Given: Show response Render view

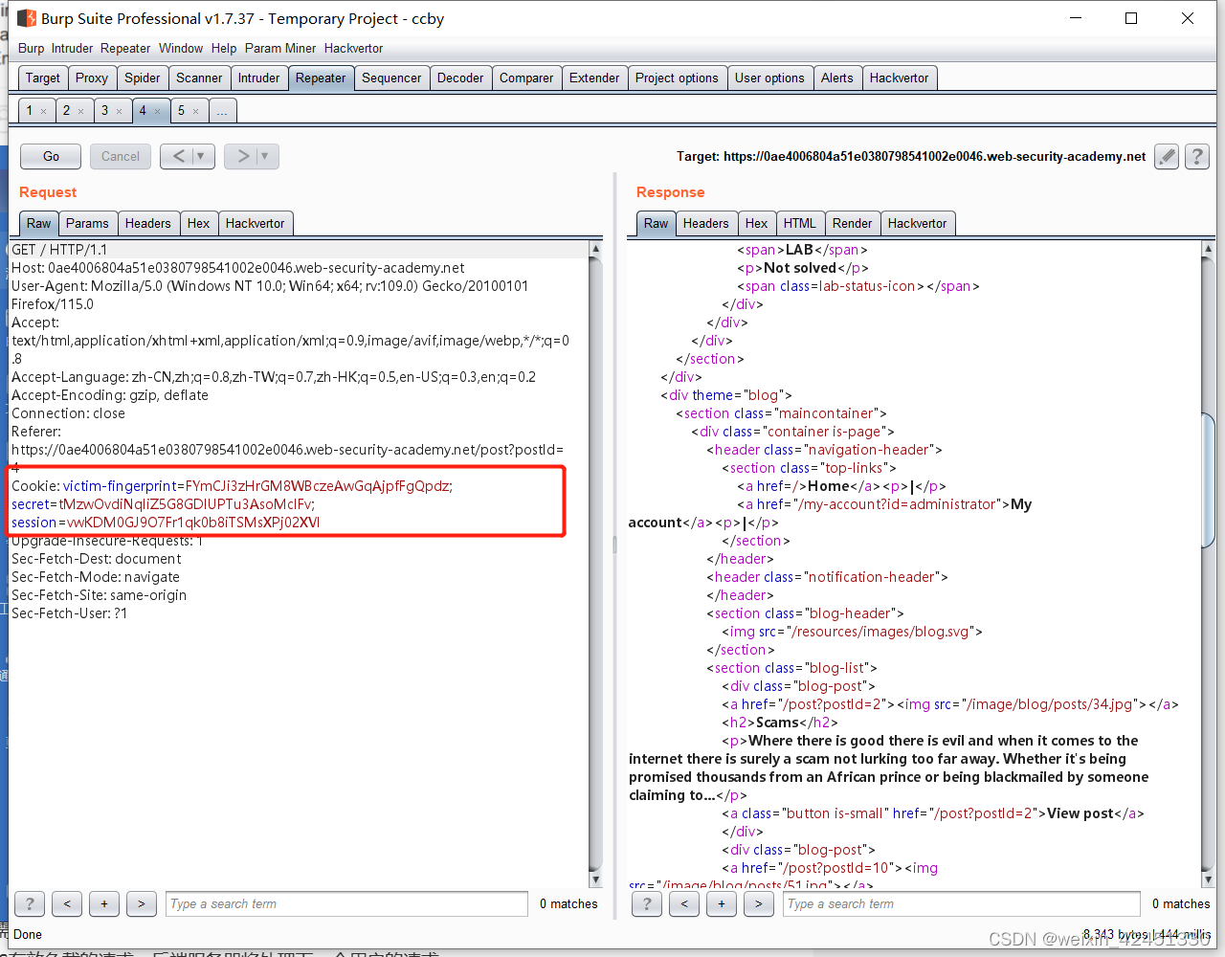Looking at the screenshot, I should coord(853,223).
